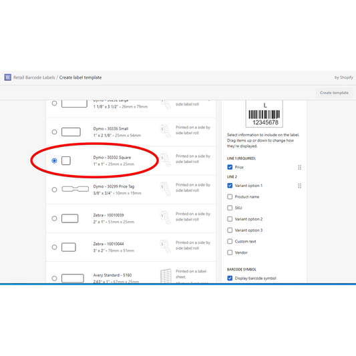The height and width of the screenshot is (356, 356).
Task: Click label roll icon for Dymo 30299 Price Tag
Action: coord(166,188)
